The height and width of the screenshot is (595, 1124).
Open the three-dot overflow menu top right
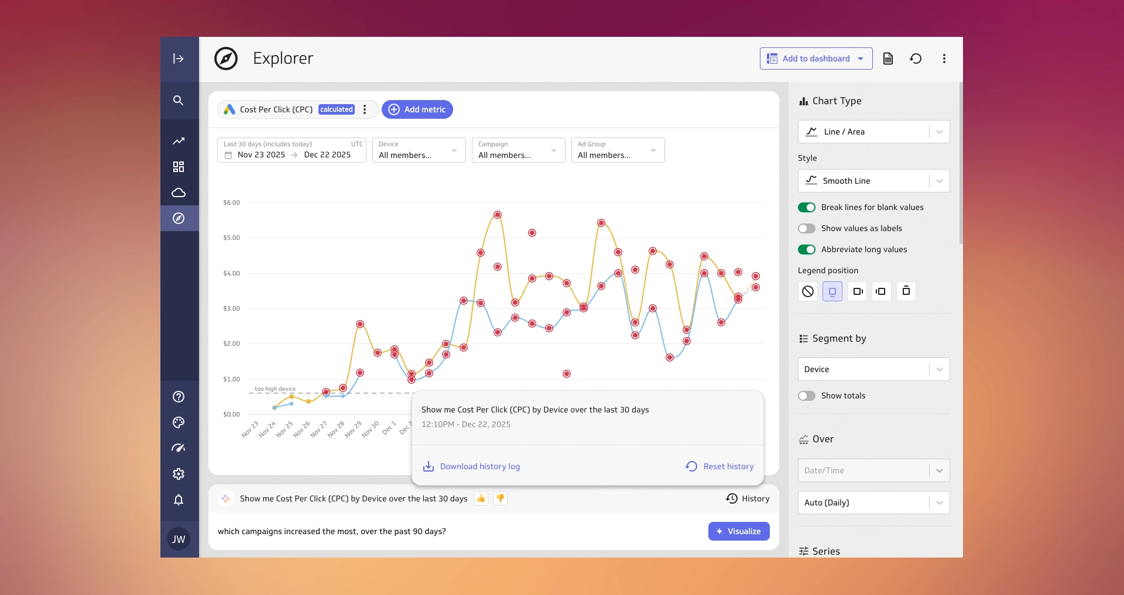(944, 59)
